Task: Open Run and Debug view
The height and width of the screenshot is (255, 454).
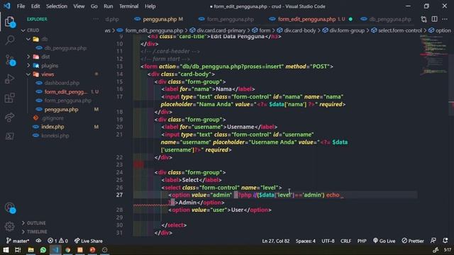Action: tap(9, 79)
